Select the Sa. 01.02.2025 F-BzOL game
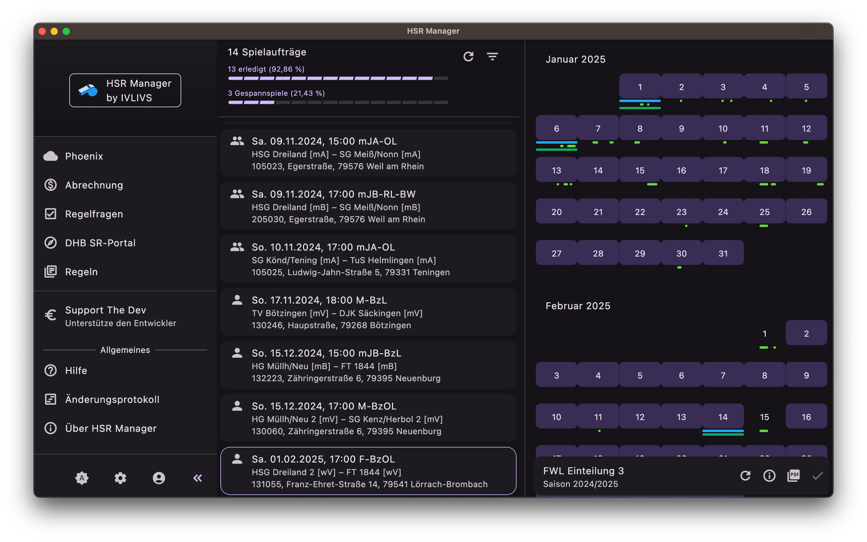867x542 pixels. coord(368,471)
